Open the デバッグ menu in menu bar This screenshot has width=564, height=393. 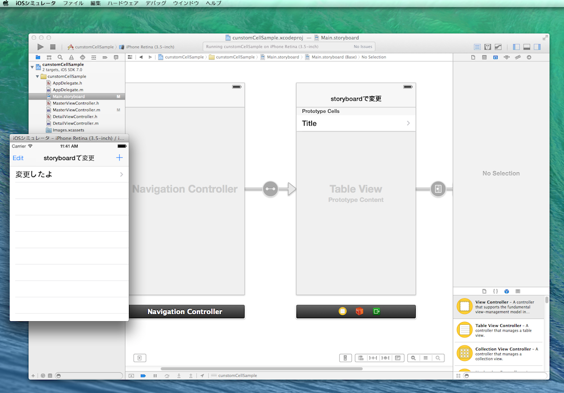[156, 3]
